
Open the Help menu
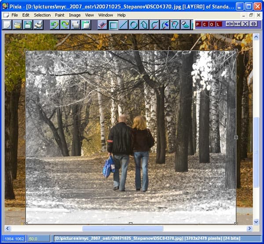click(121, 15)
